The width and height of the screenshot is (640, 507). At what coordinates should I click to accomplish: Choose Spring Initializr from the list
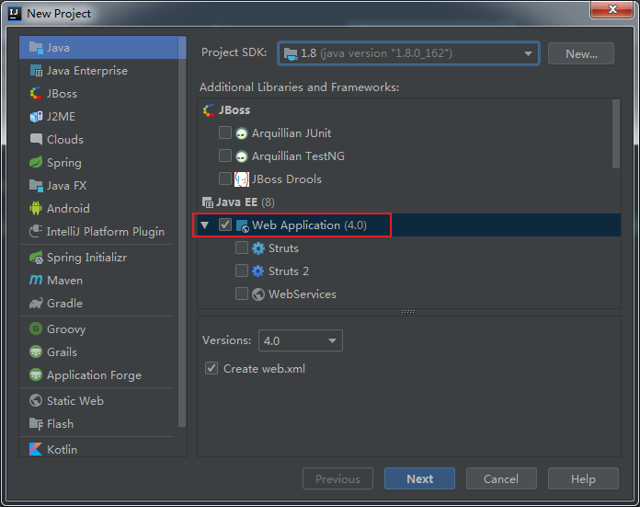87,258
